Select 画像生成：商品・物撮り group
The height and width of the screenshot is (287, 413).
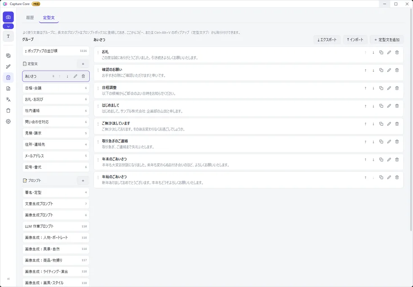tap(56, 260)
